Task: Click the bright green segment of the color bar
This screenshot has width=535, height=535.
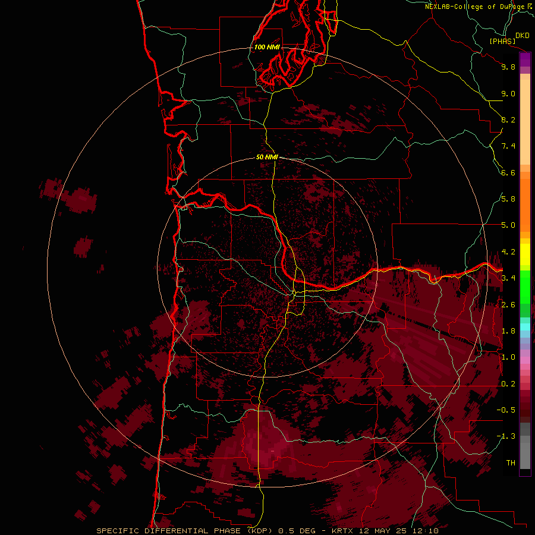Action: (x=525, y=288)
